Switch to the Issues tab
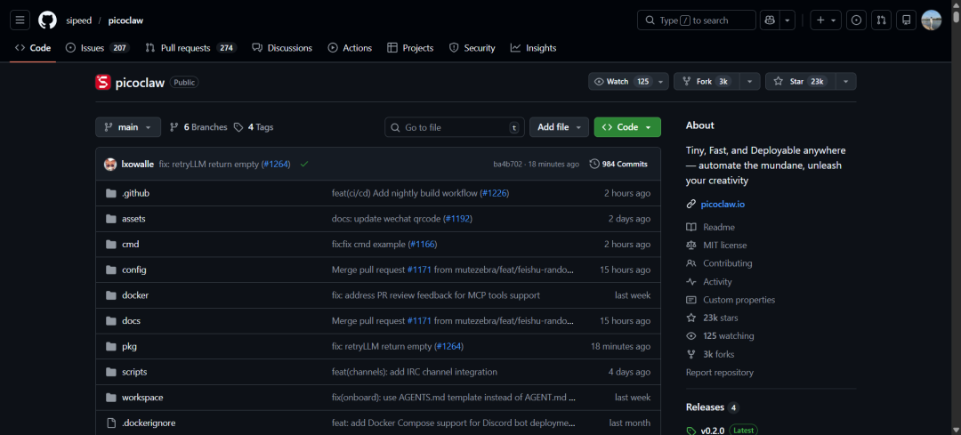Image resolution: width=961 pixels, height=435 pixels. coord(98,48)
